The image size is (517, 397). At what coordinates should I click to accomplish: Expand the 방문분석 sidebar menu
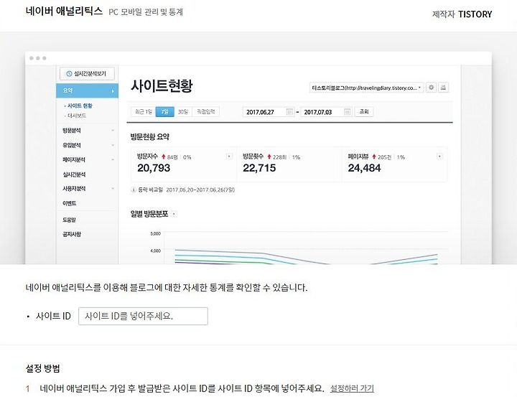[x=87, y=131]
